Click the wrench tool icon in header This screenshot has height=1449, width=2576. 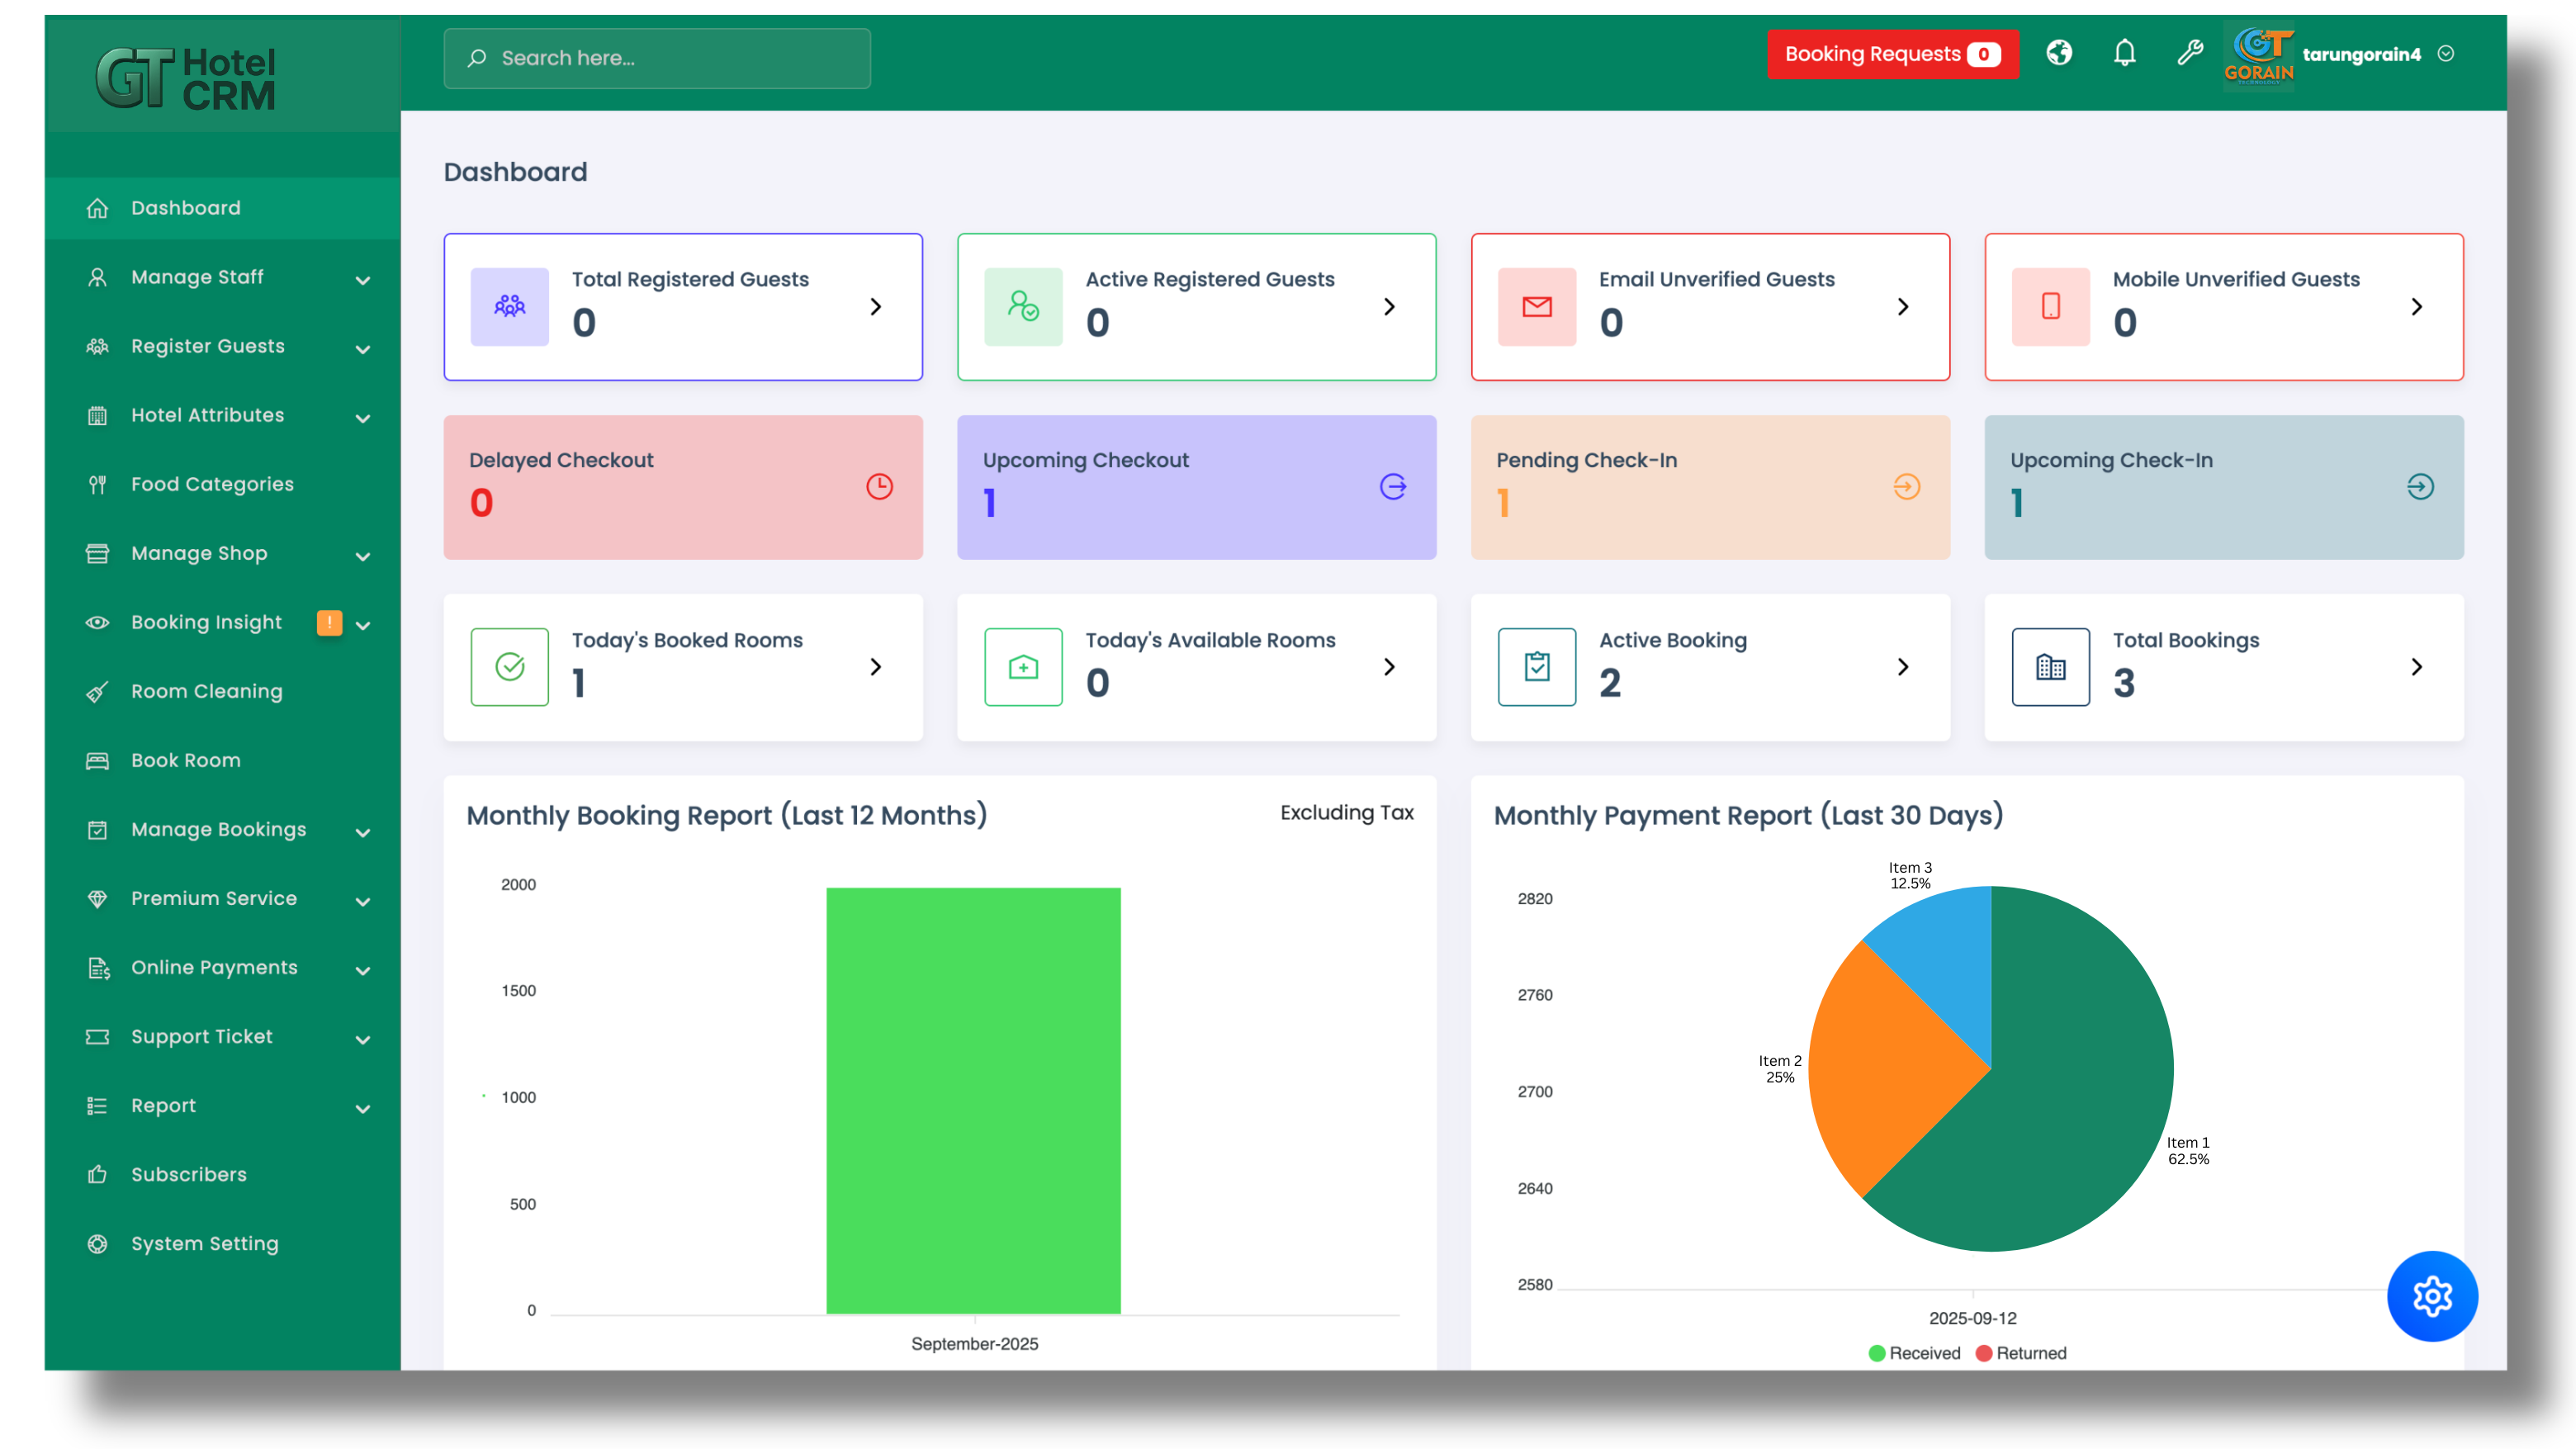[2189, 54]
